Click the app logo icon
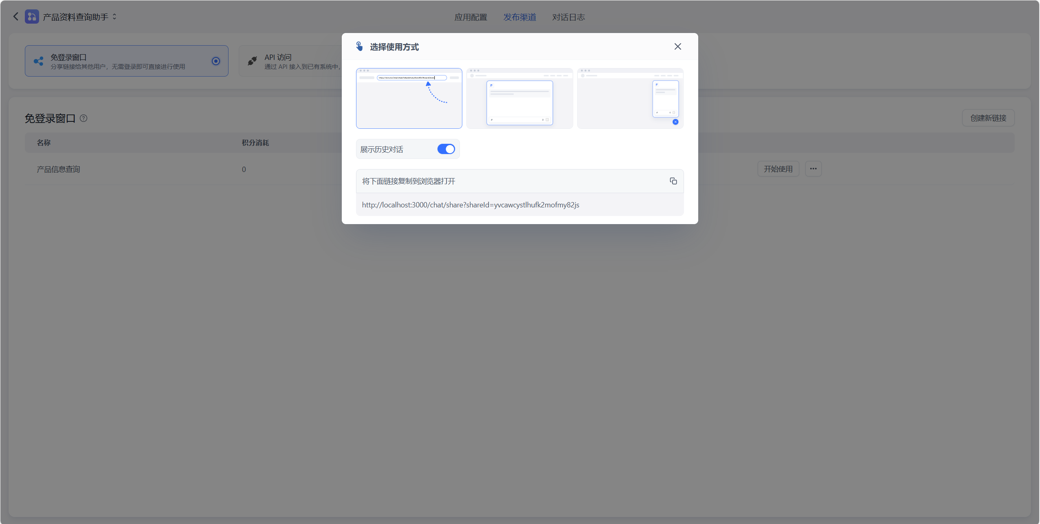The image size is (1040, 524). coord(32,17)
